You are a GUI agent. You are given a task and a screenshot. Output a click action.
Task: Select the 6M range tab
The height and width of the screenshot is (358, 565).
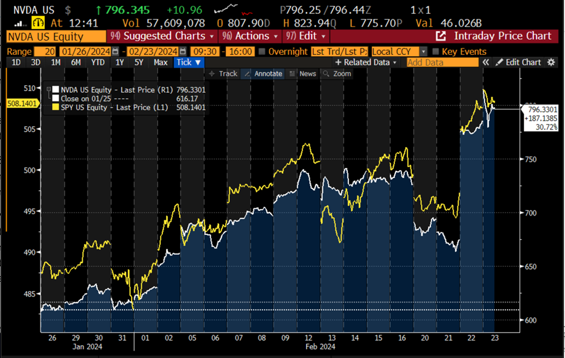tap(75, 62)
